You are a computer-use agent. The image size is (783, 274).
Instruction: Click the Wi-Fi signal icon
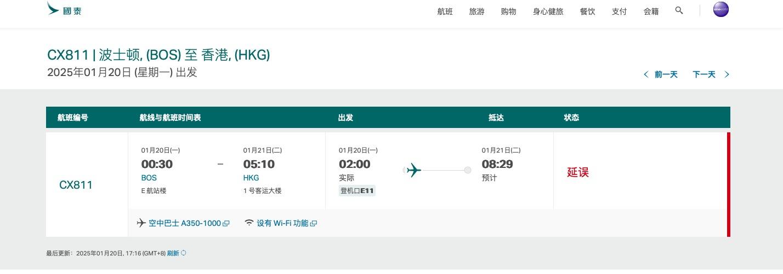[249, 223]
